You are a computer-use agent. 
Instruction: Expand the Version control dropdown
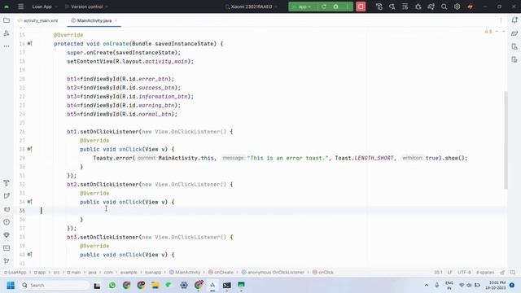tap(87, 7)
